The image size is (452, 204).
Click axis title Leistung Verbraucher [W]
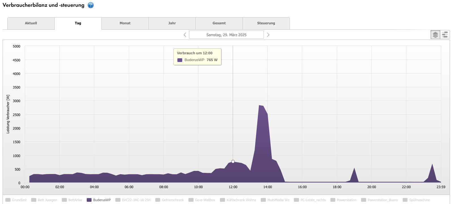point(8,114)
